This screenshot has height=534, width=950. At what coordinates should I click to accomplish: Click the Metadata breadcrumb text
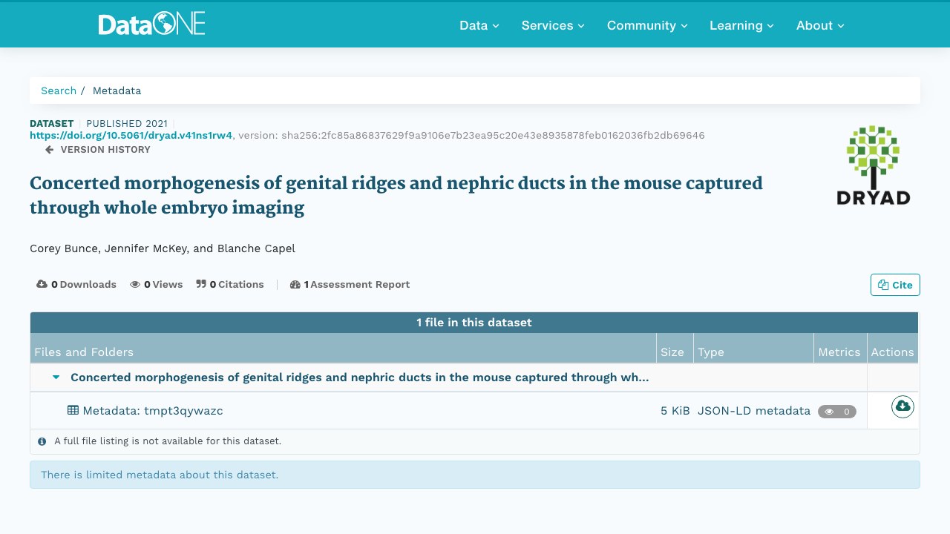117,90
